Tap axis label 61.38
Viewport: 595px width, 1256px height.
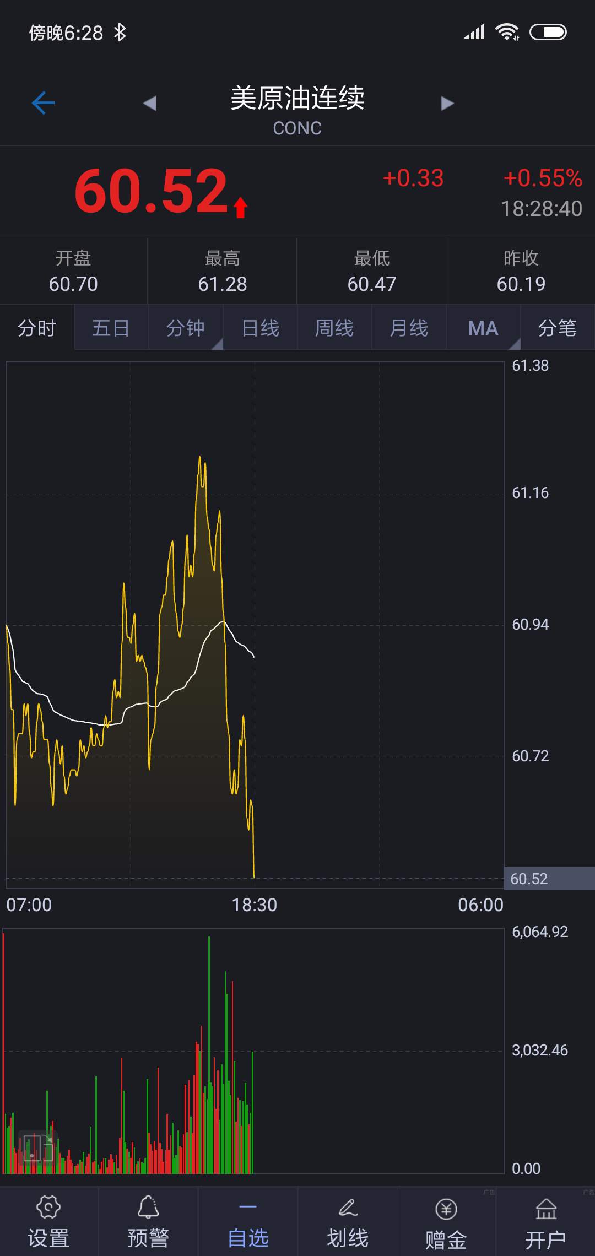point(531,366)
